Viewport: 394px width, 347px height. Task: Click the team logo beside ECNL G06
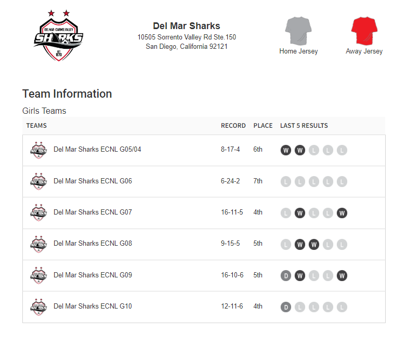pos(38,181)
